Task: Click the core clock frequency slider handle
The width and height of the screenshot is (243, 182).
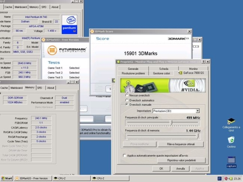Action: [171, 123]
